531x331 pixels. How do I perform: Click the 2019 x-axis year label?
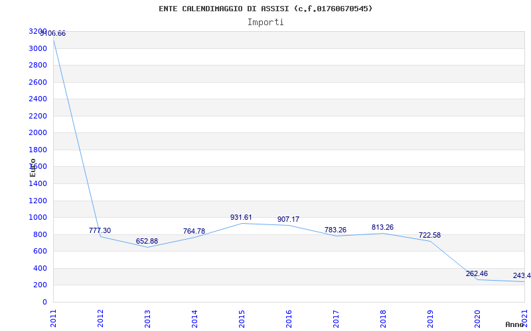[429, 319]
